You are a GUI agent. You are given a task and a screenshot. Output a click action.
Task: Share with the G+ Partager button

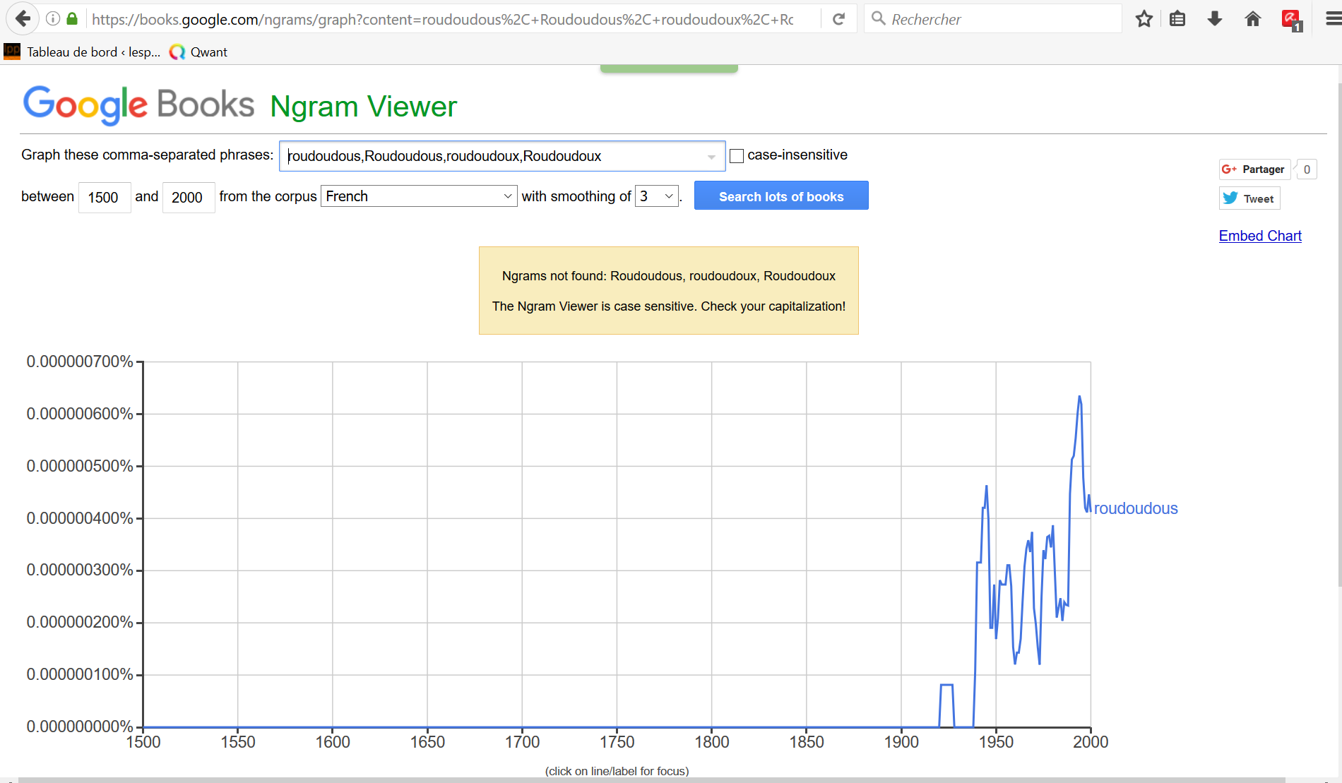(1254, 169)
